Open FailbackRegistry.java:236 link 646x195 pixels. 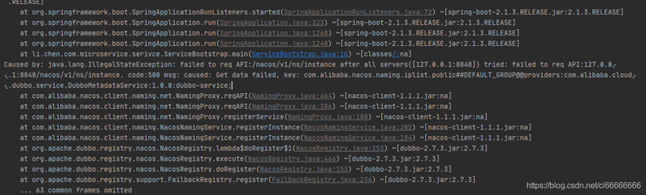coord(321,180)
